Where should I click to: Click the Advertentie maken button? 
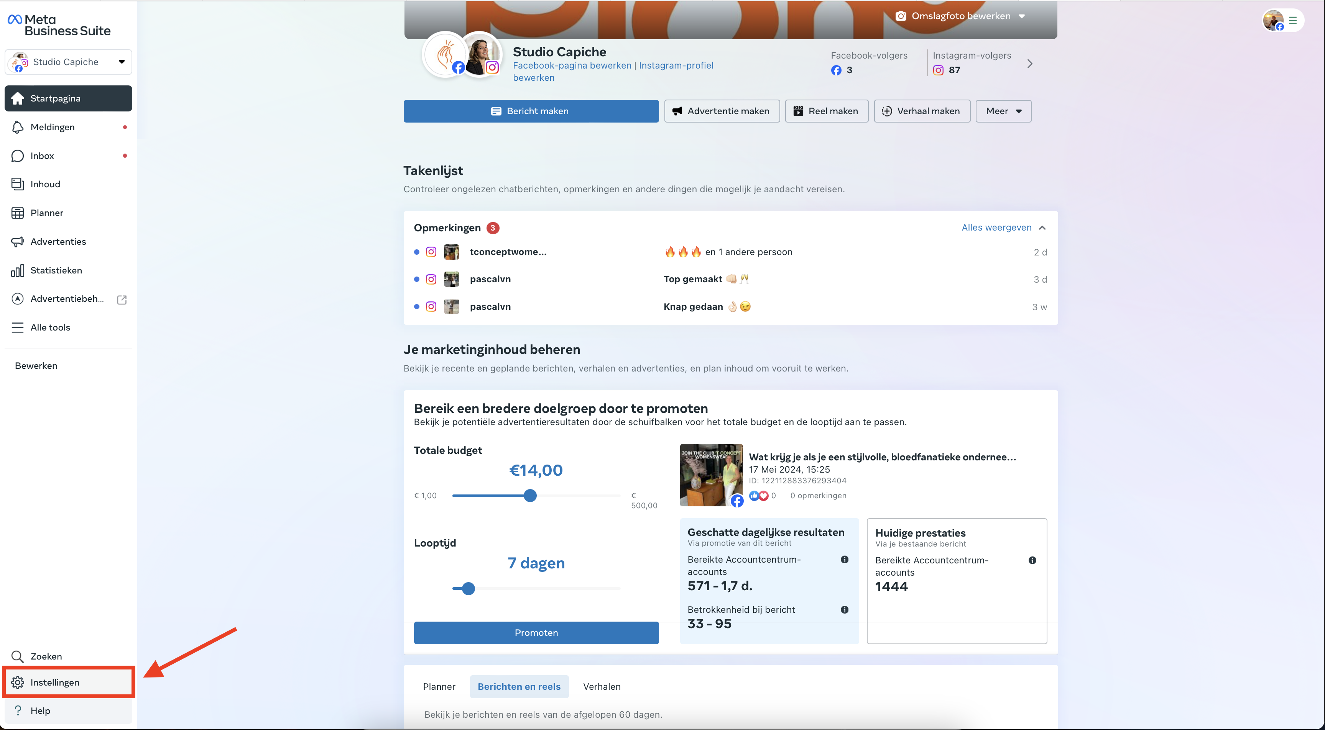point(722,111)
